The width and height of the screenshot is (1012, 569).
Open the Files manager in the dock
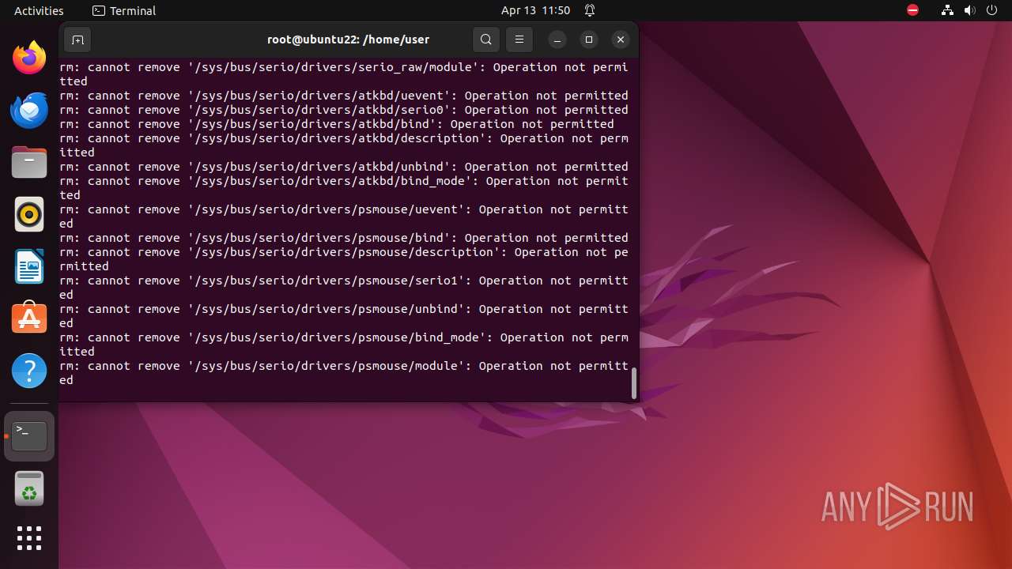[x=29, y=162]
